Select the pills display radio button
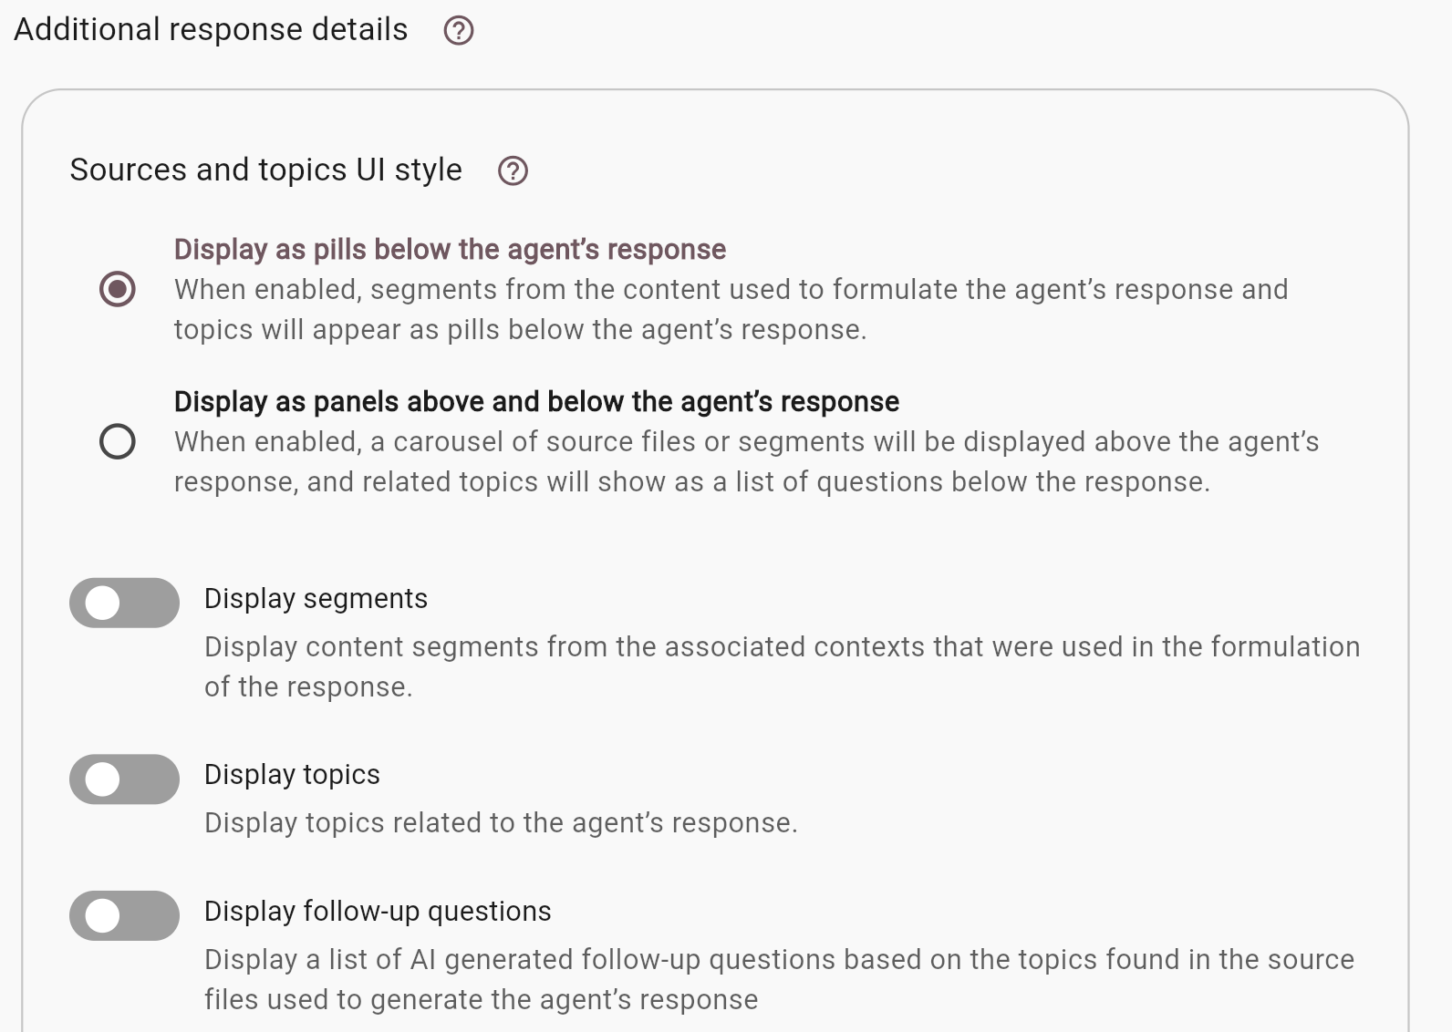The image size is (1452, 1032). pyautogui.click(x=118, y=289)
